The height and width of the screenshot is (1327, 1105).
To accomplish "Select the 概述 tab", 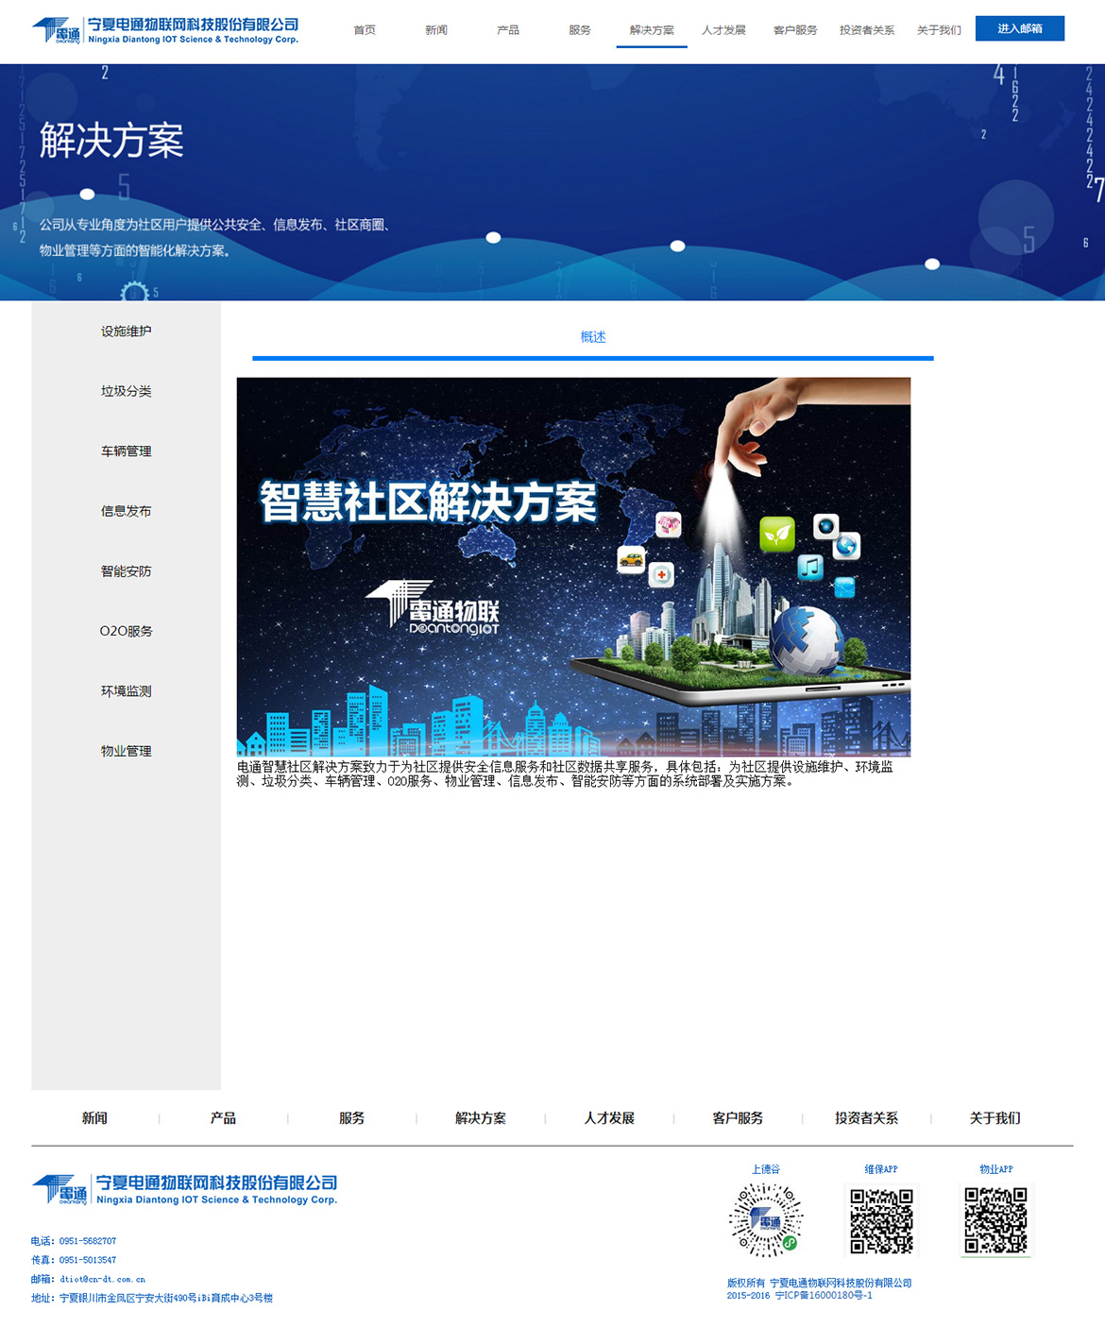I will 593,337.
